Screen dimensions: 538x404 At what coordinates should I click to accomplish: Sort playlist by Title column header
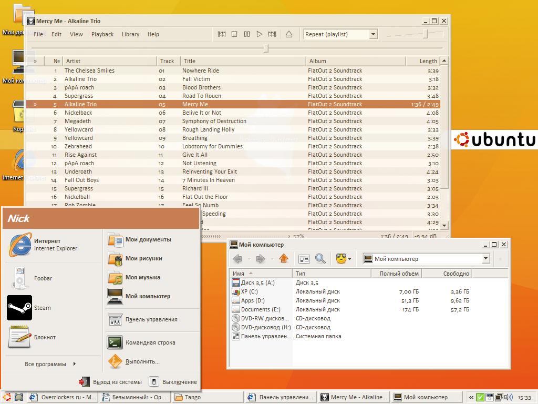click(x=243, y=61)
